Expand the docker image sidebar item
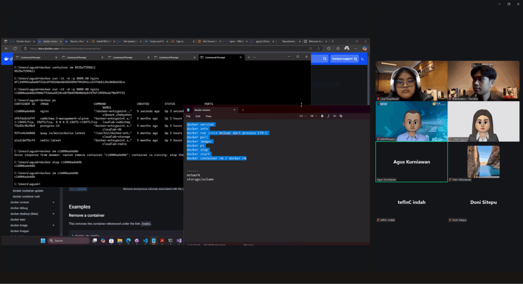The width and height of the screenshot is (523, 284). pos(53,225)
